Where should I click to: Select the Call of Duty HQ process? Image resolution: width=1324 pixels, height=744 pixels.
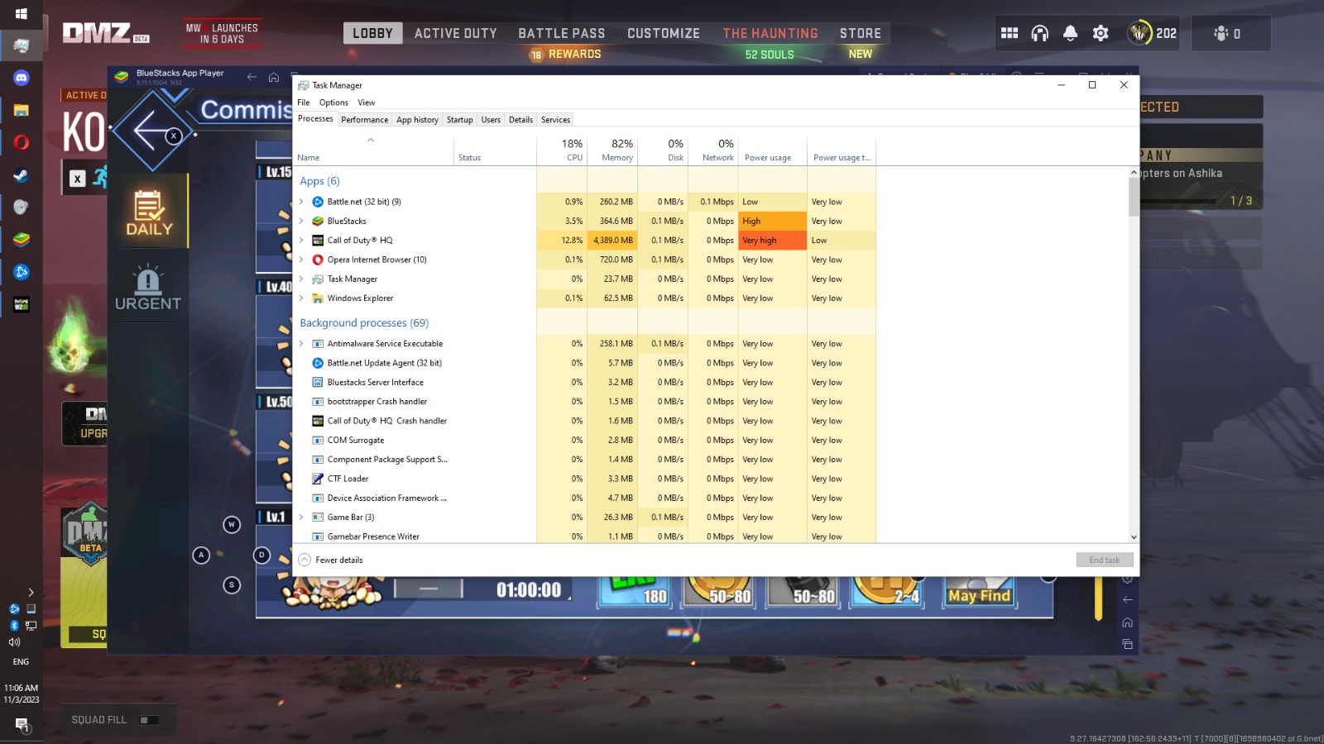[x=360, y=241]
